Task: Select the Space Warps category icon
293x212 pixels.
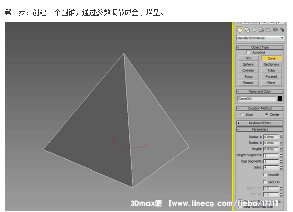Action: [x=275, y=30]
